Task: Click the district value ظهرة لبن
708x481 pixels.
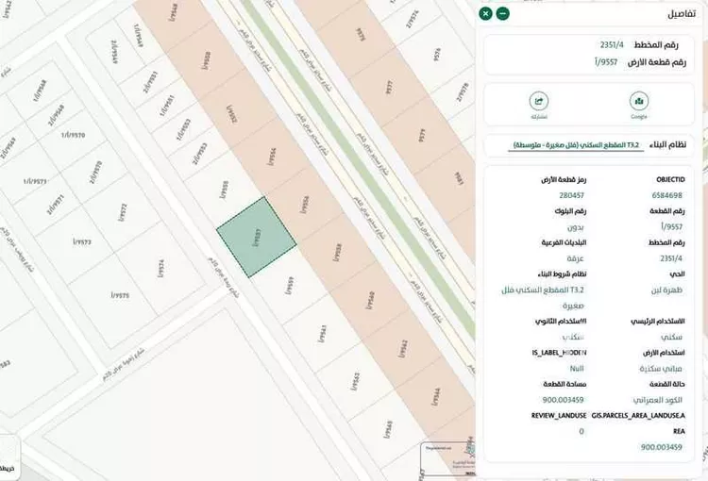Action: pos(666,290)
